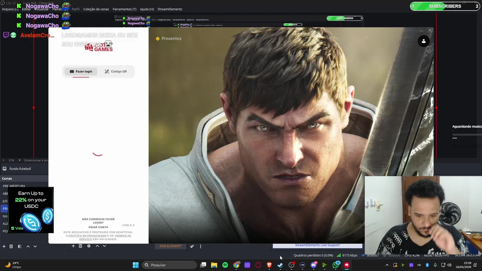Click StreamElements Live Support button

317,245
